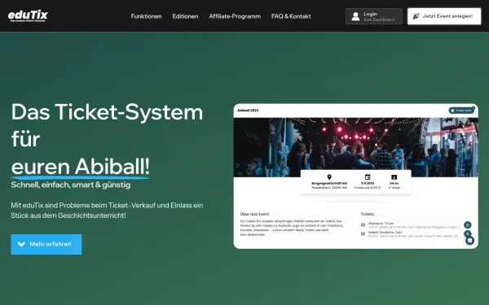
Task: Add the Afterparty-Ticket using its cart icon
Action: pyautogui.click(x=468, y=224)
